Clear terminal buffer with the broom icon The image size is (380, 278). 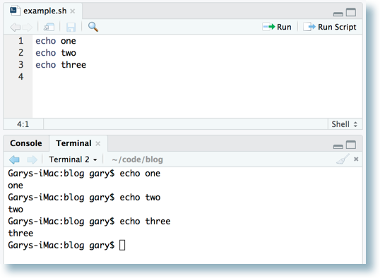[343, 159]
